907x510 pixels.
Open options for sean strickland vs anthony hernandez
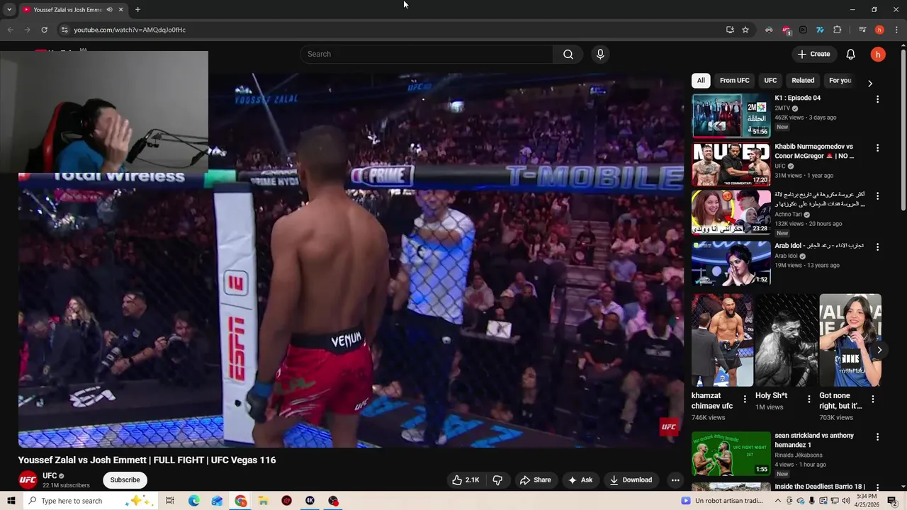[877, 437]
